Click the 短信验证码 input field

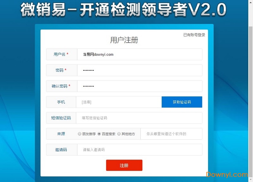click(139, 118)
